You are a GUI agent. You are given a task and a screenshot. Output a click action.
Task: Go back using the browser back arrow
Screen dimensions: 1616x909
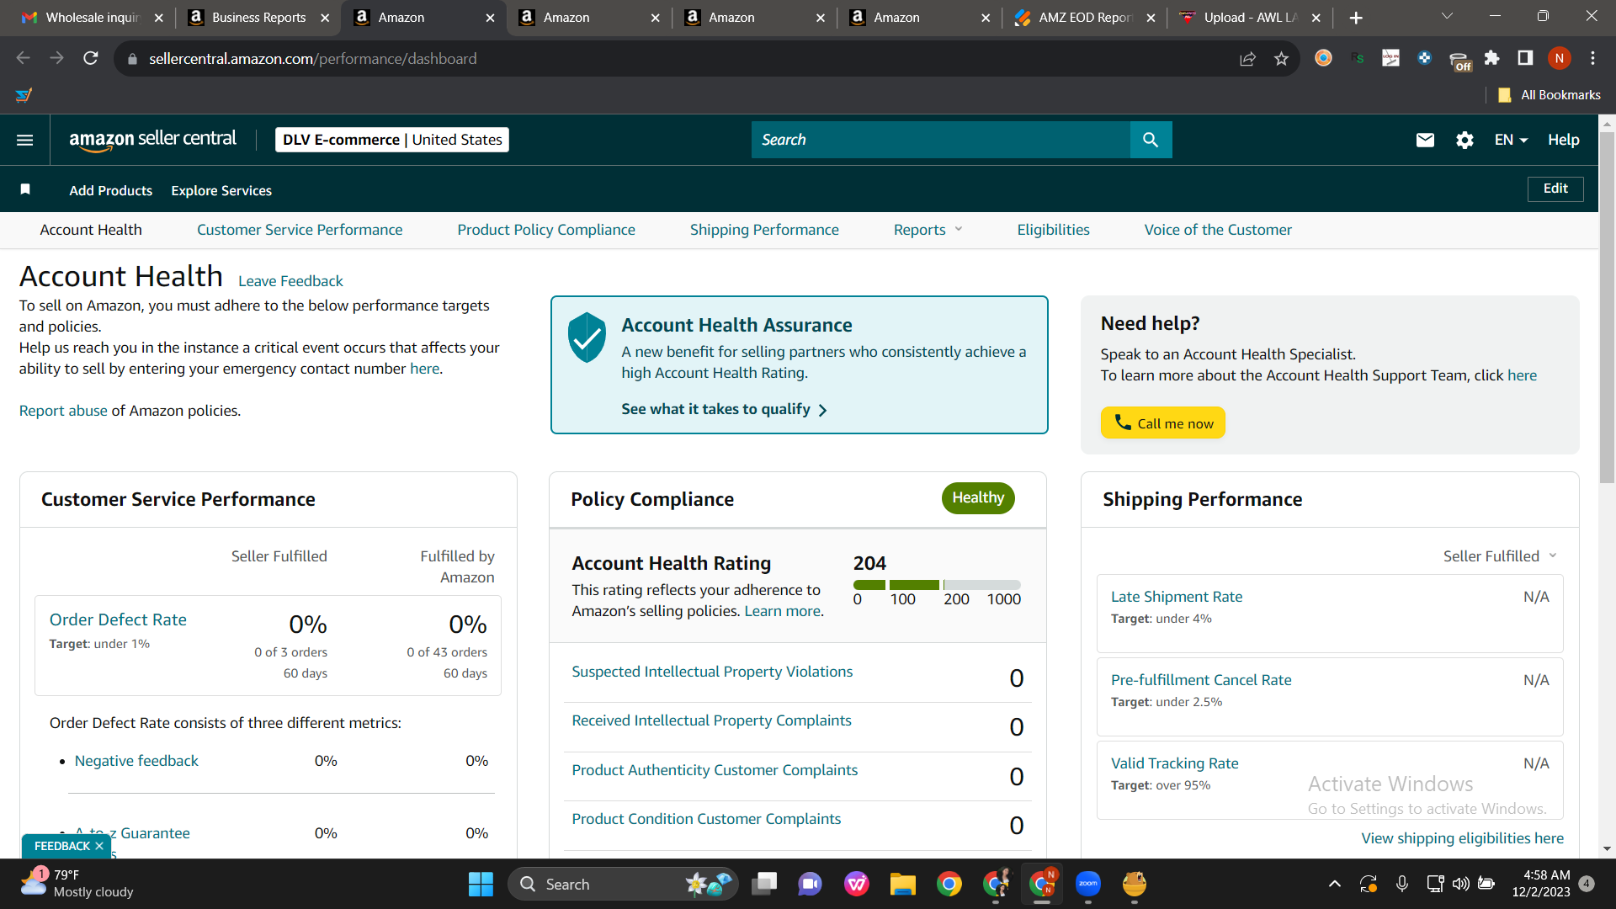point(24,58)
